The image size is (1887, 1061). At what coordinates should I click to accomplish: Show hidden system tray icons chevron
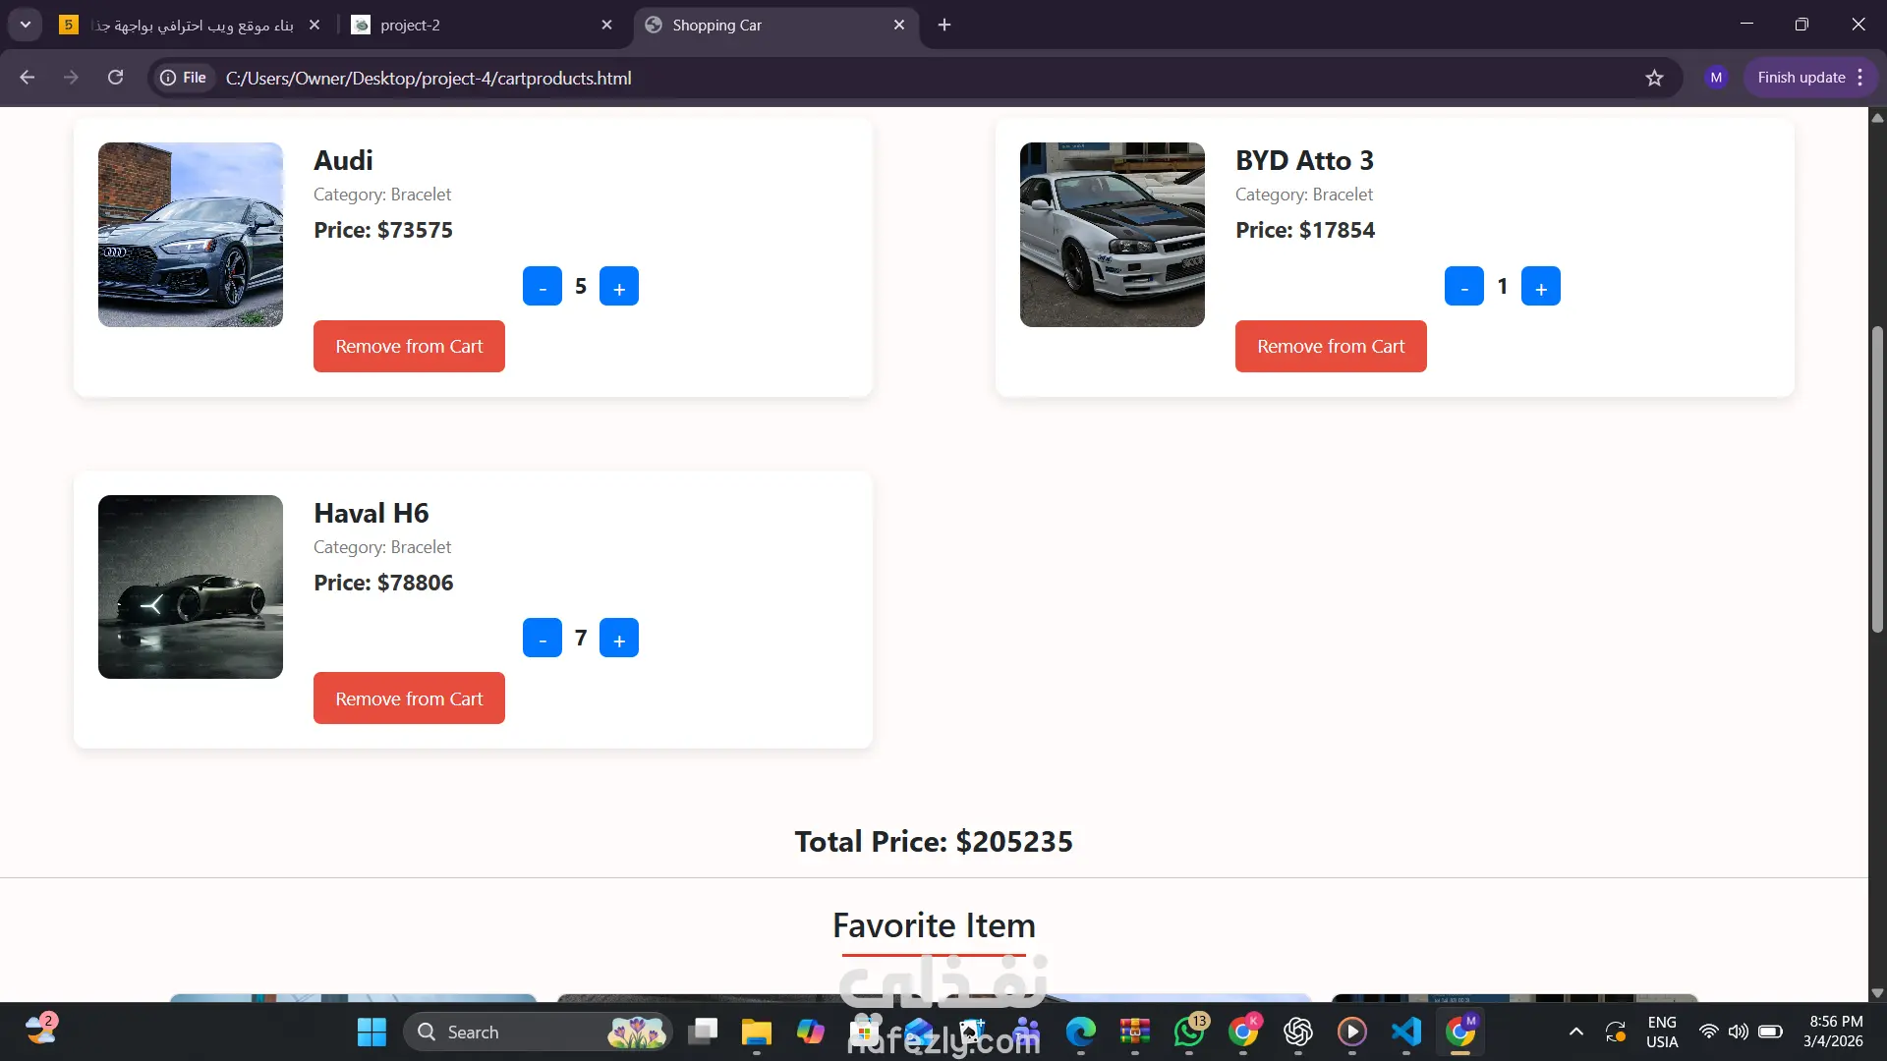tap(1575, 1032)
